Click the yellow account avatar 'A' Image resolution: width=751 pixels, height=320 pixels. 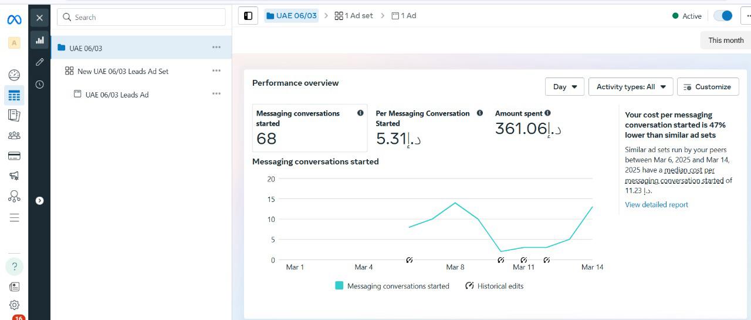pos(14,43)
